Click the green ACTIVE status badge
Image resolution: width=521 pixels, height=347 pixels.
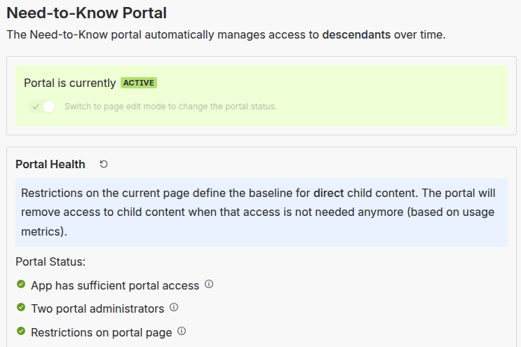coord(139,83)
